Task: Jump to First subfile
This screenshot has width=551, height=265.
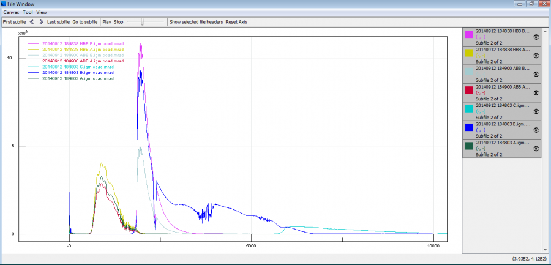Action: tap(15, 22)
